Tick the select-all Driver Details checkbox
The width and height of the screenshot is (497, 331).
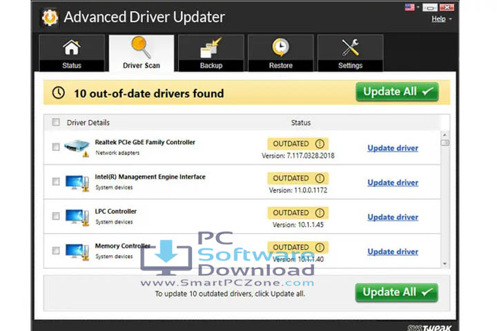pyautogui.click(x=56, y=122)
